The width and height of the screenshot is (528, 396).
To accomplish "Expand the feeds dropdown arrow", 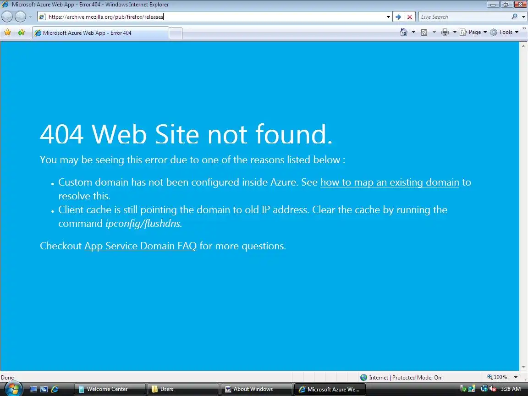I will [434, 33].
